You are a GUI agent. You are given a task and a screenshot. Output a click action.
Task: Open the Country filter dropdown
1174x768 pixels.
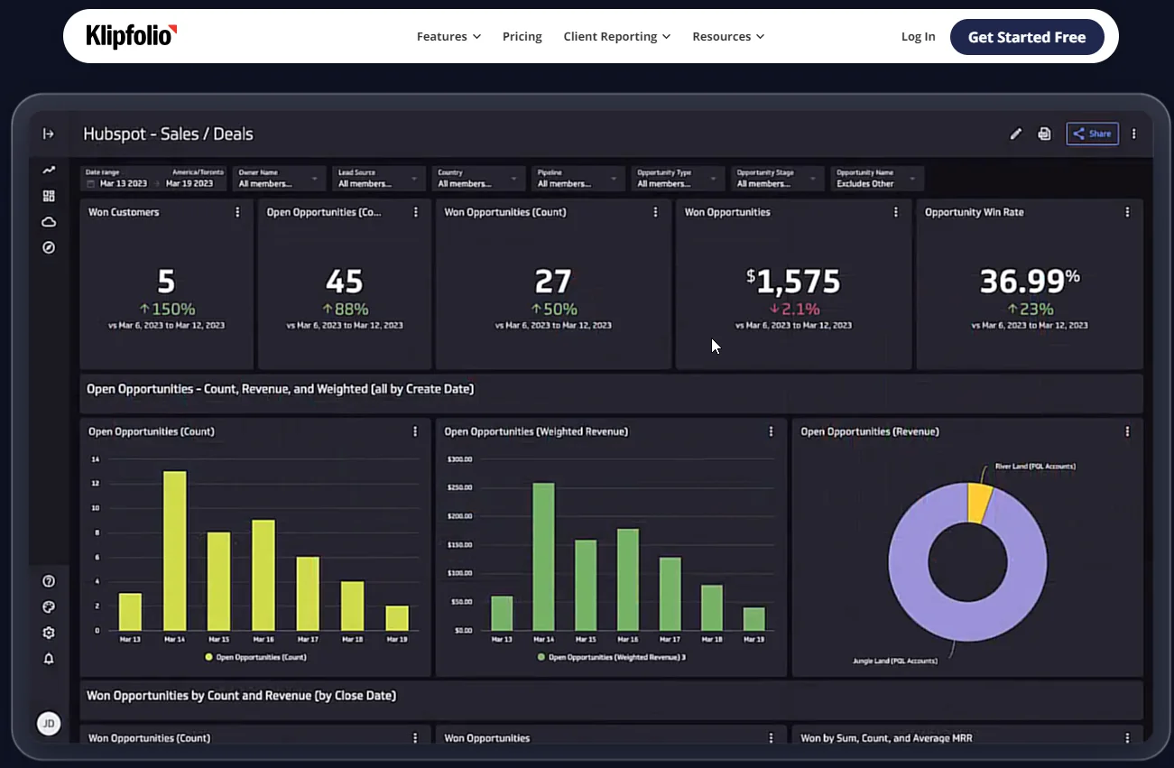point(478,178)
